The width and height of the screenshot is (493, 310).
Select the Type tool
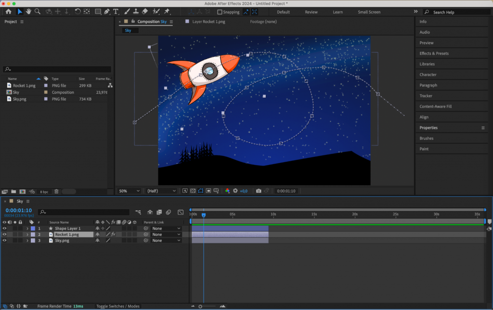click(116, 12)
